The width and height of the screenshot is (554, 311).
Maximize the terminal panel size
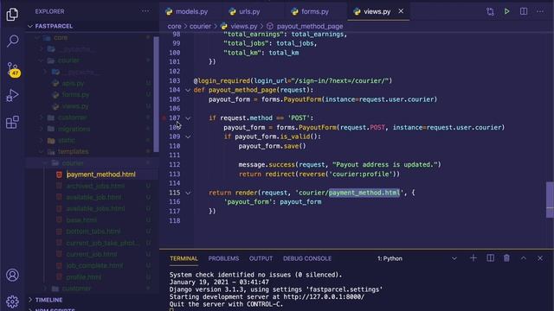[523, 258]
